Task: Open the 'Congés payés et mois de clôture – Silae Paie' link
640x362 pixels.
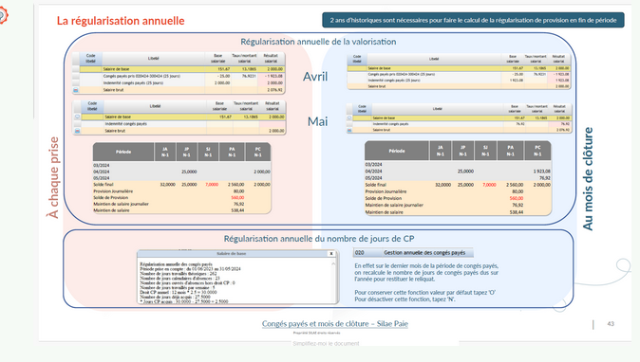Action: [334, 324]
